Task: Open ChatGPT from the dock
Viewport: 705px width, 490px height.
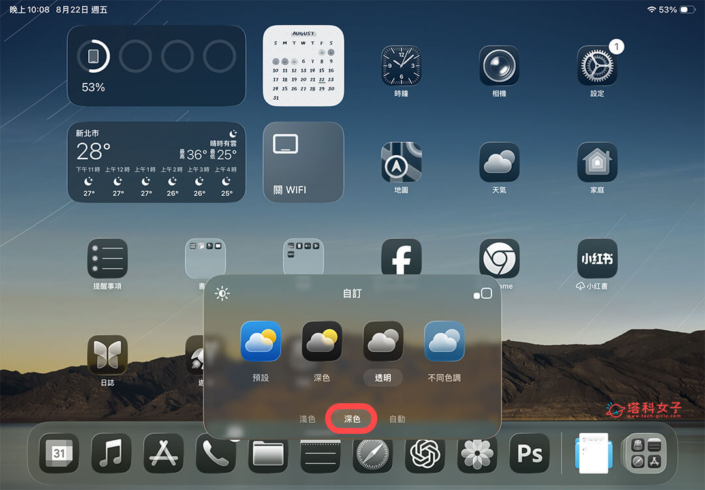Action: (x=426, y=453)
